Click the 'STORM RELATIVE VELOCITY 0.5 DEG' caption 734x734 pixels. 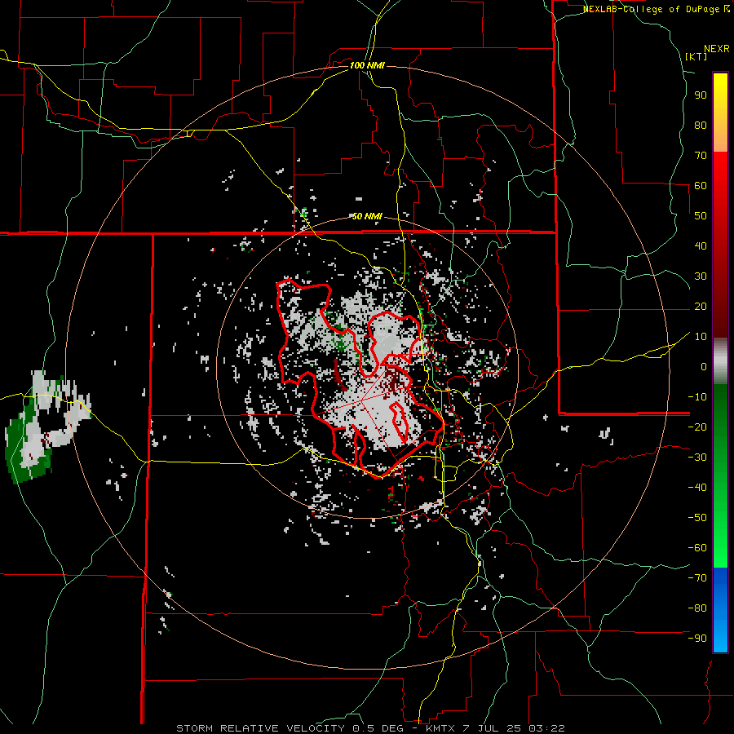(x=290, y=728)
